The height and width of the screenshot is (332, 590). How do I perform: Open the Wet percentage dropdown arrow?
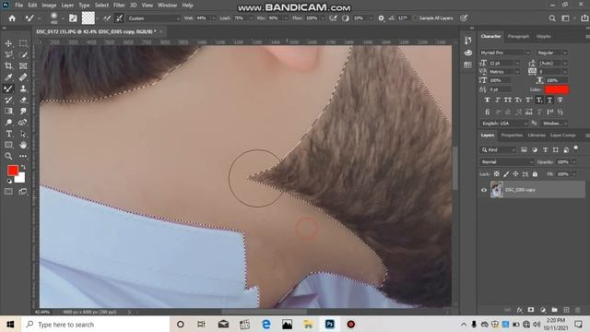pyautogui.click(x=214, y=18)
